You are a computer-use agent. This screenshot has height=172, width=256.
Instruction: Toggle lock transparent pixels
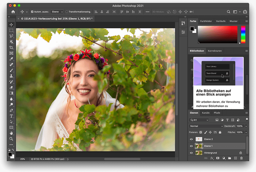pos(201,132)
